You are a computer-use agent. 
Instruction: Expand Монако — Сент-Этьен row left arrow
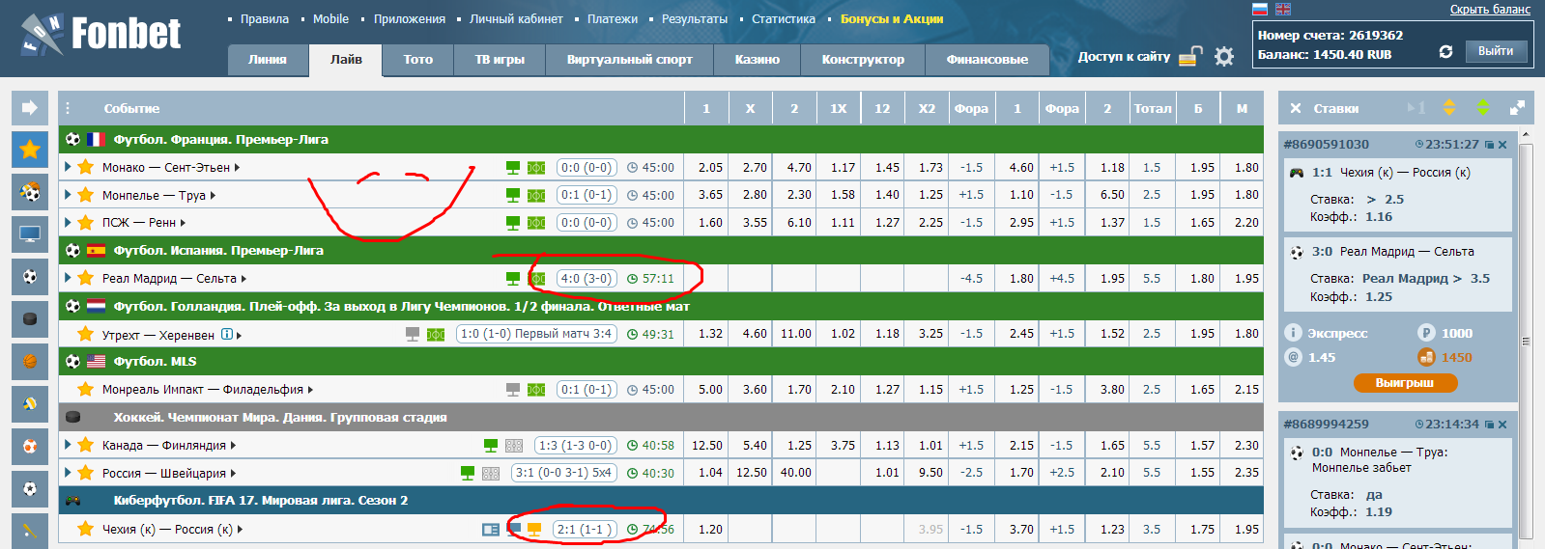coord(68,168)
